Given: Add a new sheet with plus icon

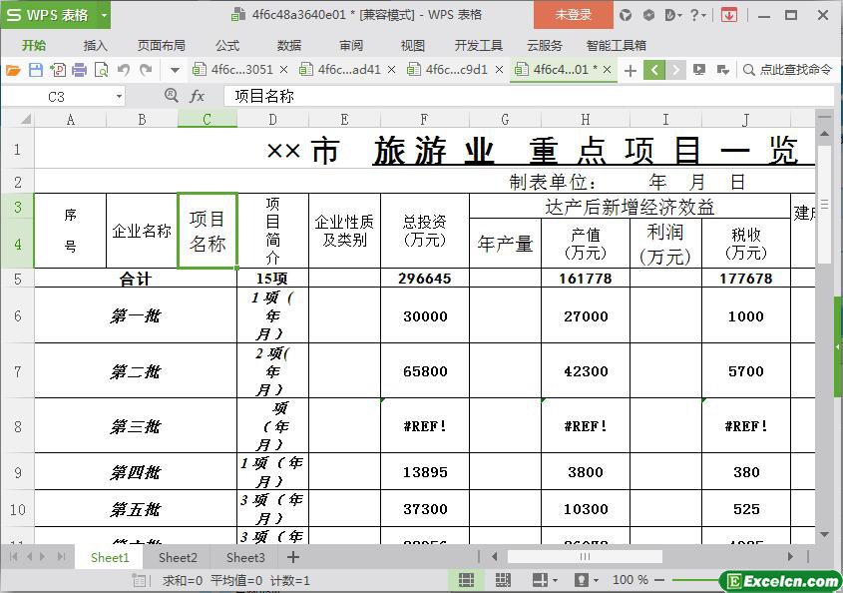Looking at the screenshot, I should (292, 557).
